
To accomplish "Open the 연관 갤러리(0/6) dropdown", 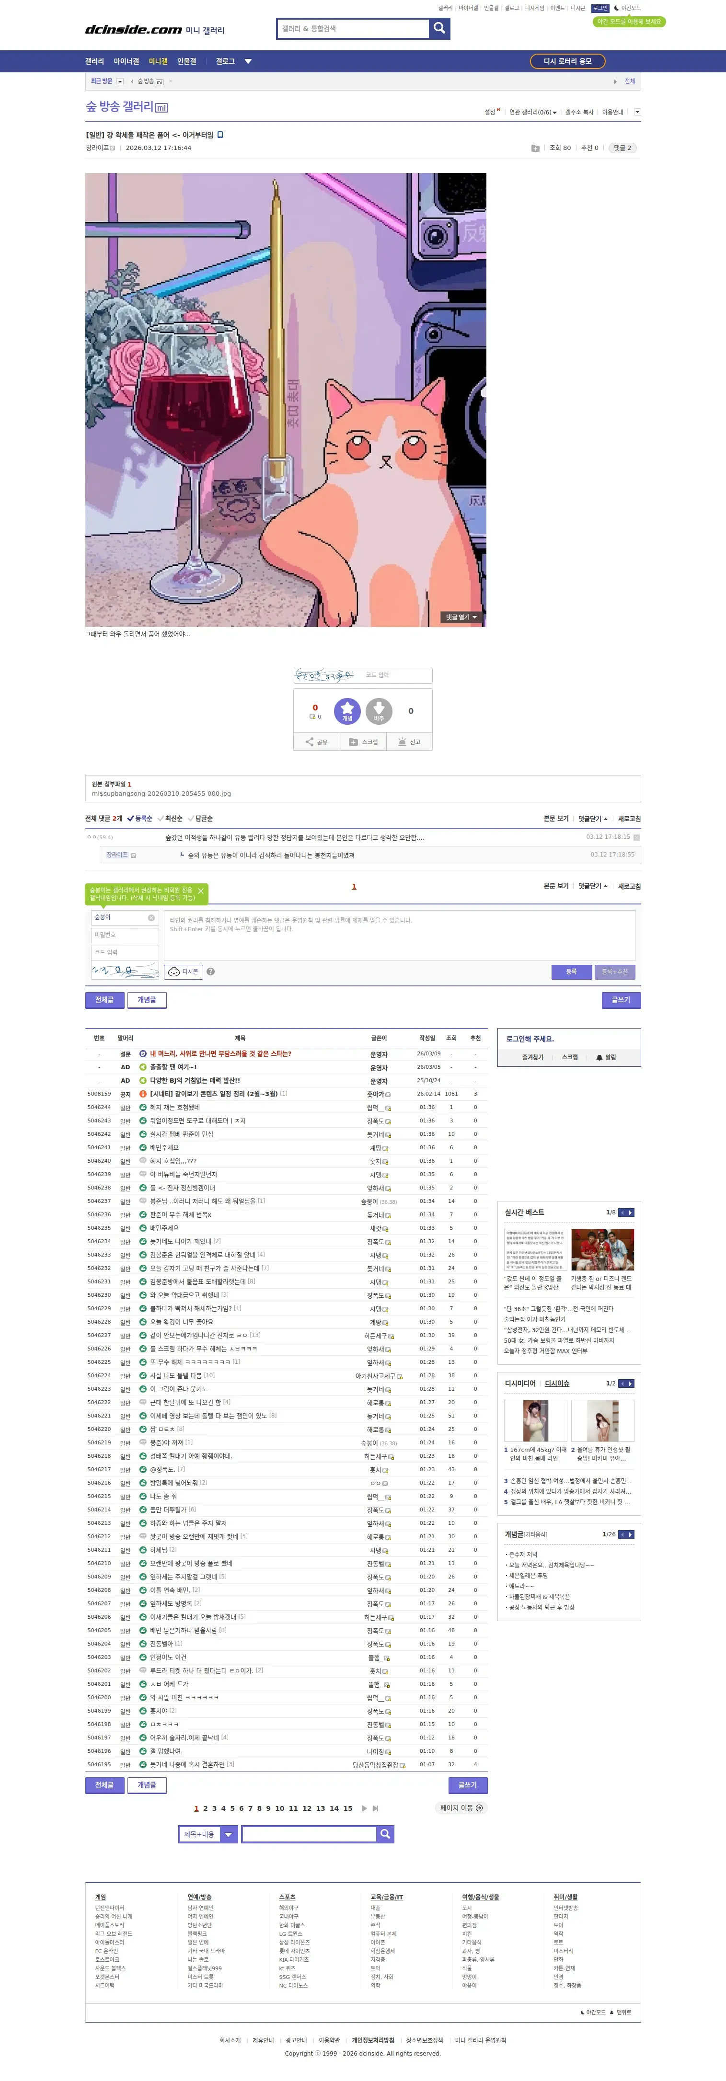I will click(x=533, y=112).
